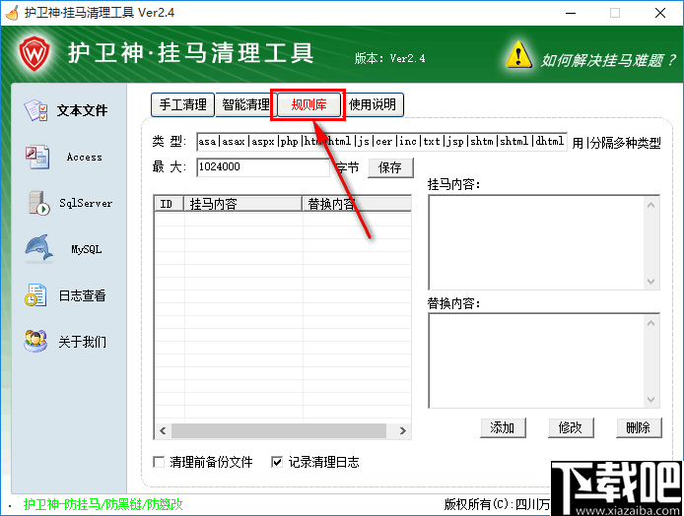Click the 保存 save button

[x=390, y=167]
